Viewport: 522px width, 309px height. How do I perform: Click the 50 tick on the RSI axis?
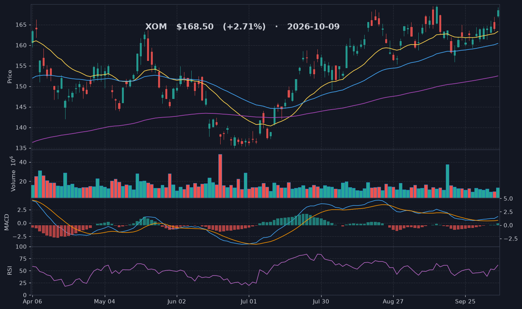pyautogui.click(x=24, y=271)
